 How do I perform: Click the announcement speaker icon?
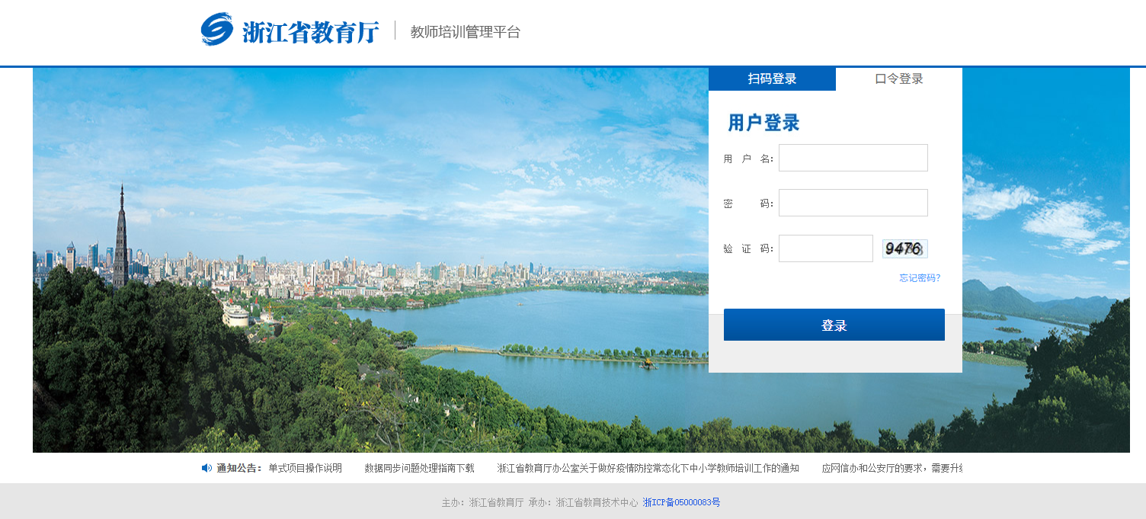tap(206, 468)
